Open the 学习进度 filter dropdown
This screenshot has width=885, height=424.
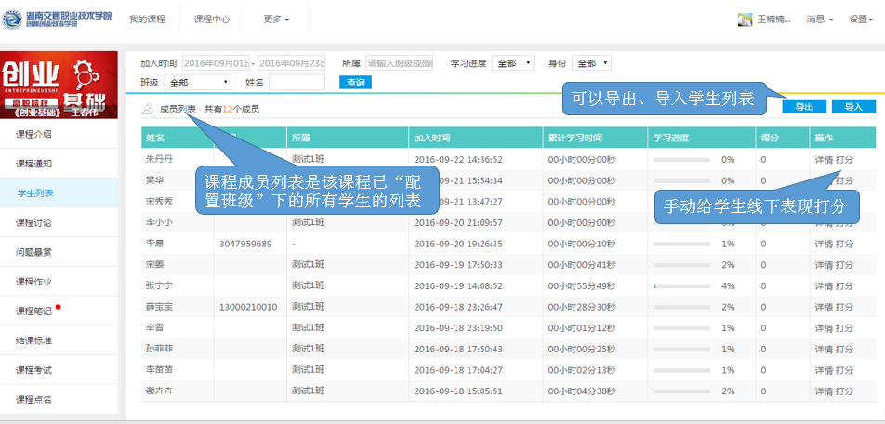tap(512, 63)
